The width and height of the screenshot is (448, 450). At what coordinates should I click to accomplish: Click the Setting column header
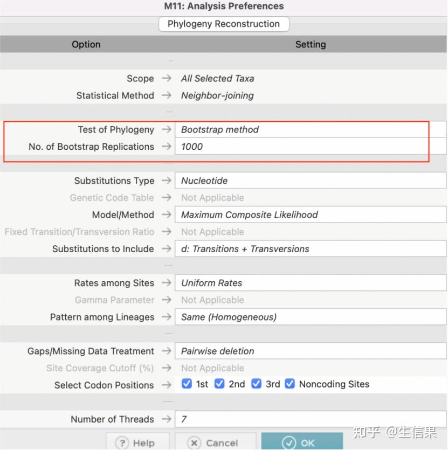(x=311, y=44)
